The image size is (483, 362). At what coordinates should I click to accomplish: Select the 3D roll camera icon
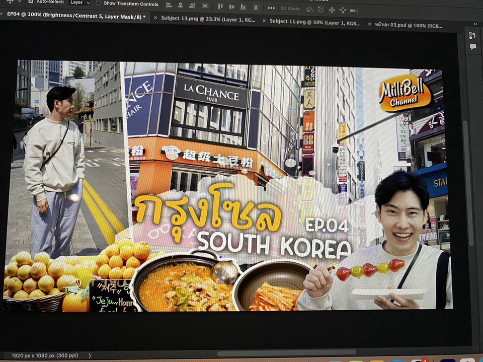click(x=320, y=9)
